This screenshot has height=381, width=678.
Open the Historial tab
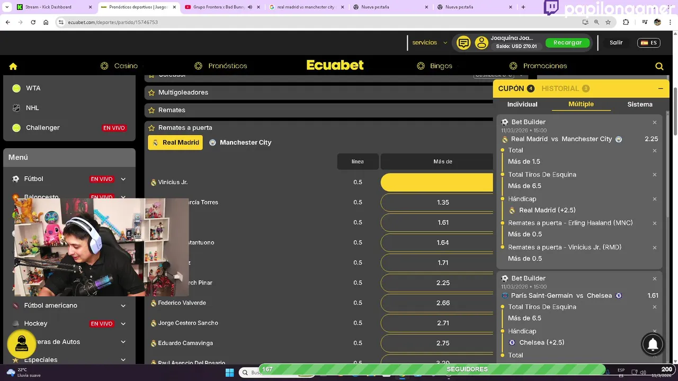[x=565, y=88]
